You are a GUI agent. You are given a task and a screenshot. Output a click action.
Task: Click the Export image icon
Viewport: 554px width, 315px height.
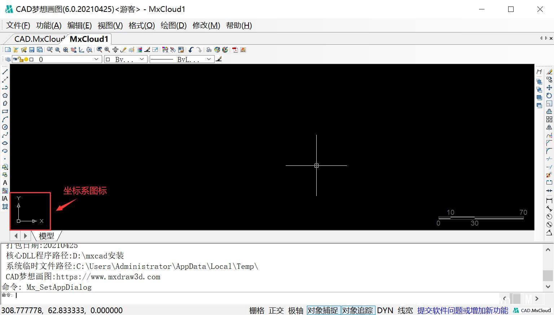243,50
